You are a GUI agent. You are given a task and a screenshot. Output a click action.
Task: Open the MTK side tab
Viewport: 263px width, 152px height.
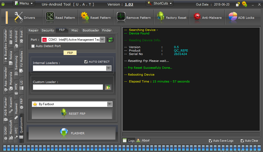[x=16, y=89]
